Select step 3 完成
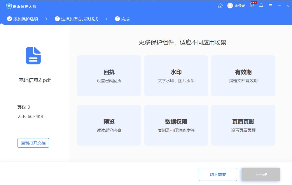The width and height of the screenshot is (292, 185). [122, 19]
